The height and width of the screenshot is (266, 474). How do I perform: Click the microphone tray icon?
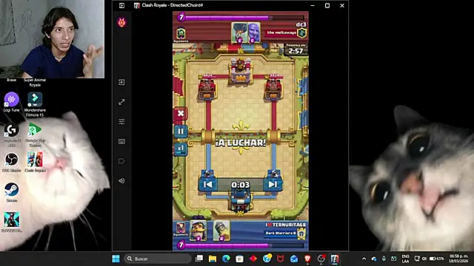384,259
